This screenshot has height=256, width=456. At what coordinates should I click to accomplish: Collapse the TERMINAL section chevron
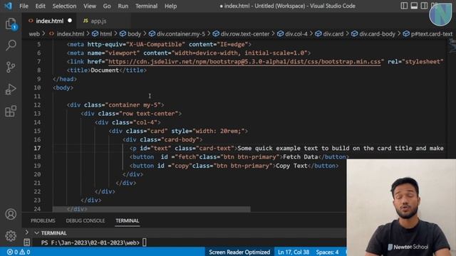tap(36, 233)
